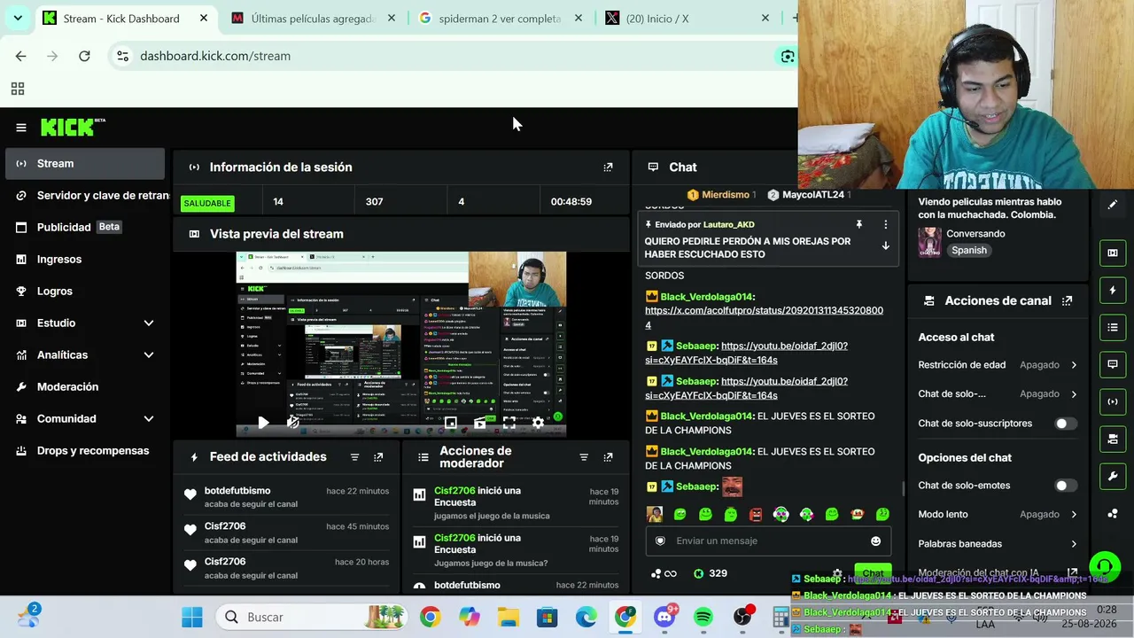Click the Windows taskbar Buscar search box
The image size is (1134, 638).
click(x=310, y=617)
